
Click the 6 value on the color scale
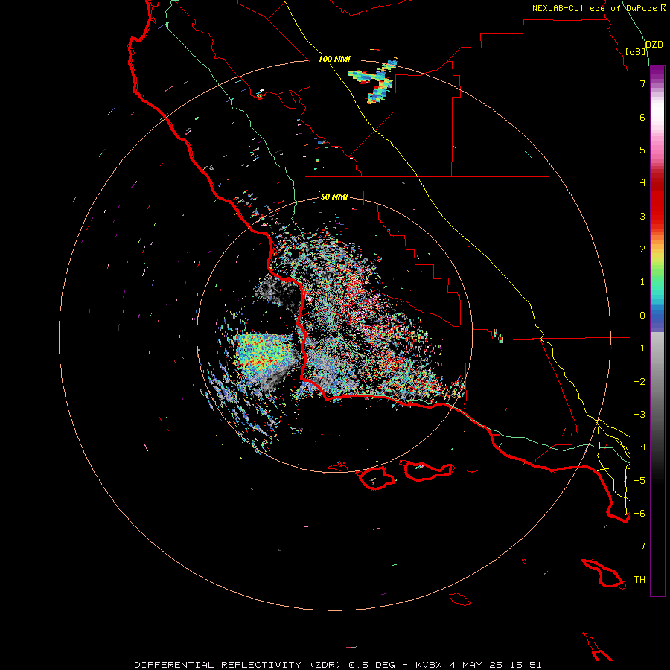coord(642,117)
